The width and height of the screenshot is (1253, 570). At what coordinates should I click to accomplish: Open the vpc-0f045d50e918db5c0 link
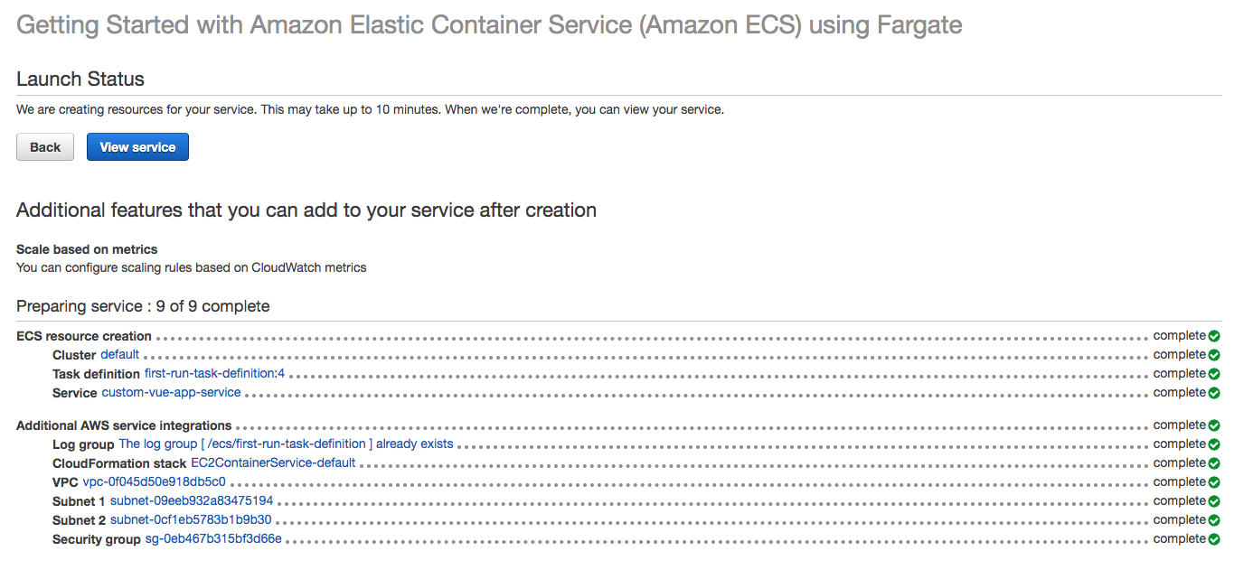(154, 482)
